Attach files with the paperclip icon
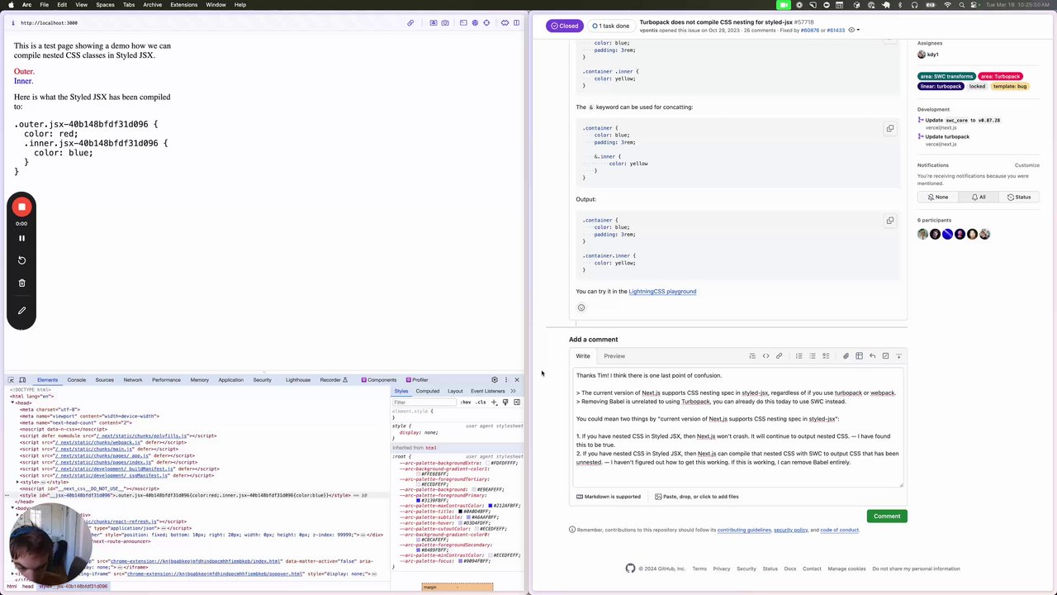Screen dimensions: 1057x595 click(x=846, y=356)
